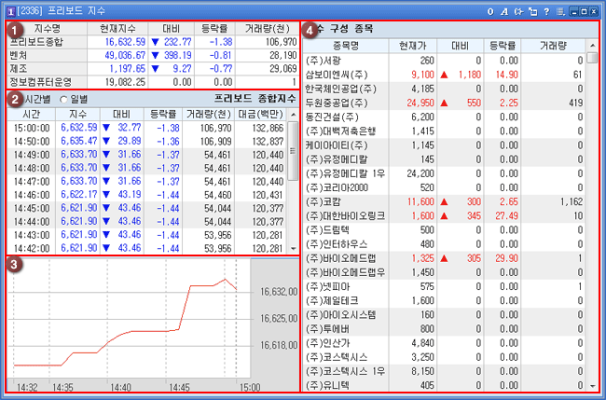Viewport: 606px width, 400px height.
Task: Select 삼보이엔씨(주) in the stock list
Action: (x=336, y=73)
